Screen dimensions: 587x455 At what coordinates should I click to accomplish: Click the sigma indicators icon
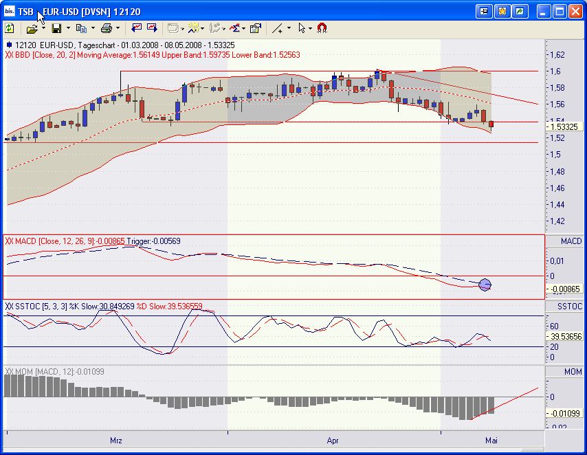point(234,28)
